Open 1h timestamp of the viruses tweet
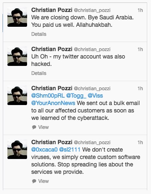 pyautogui.click(x=140, y=143)
